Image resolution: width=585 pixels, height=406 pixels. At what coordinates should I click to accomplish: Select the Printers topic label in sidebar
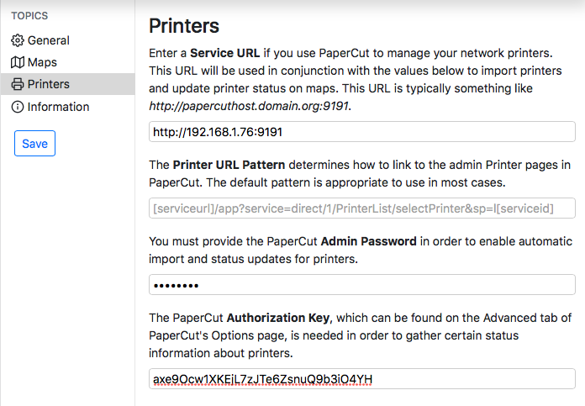(x=49, y=84)
